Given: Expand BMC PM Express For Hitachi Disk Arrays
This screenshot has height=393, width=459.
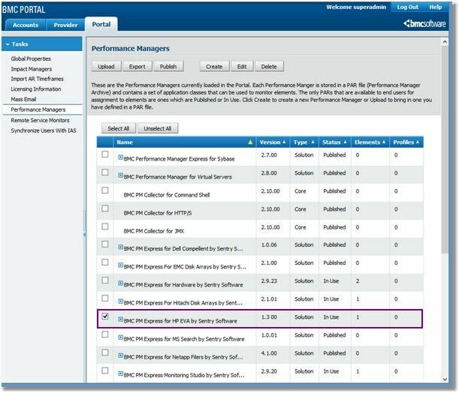Looking at the screenshot, I should 120,301.
